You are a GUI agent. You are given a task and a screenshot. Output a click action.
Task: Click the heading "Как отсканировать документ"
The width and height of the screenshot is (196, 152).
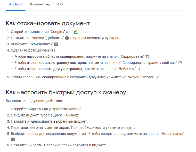(x=48, y=23)
